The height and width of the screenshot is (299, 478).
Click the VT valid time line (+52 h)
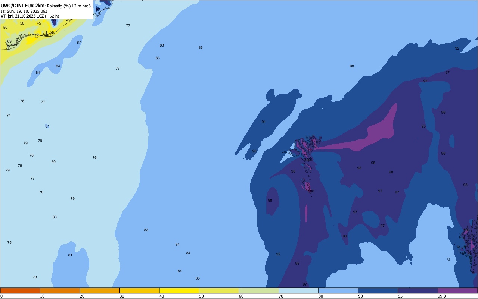(x=30, y=16)
